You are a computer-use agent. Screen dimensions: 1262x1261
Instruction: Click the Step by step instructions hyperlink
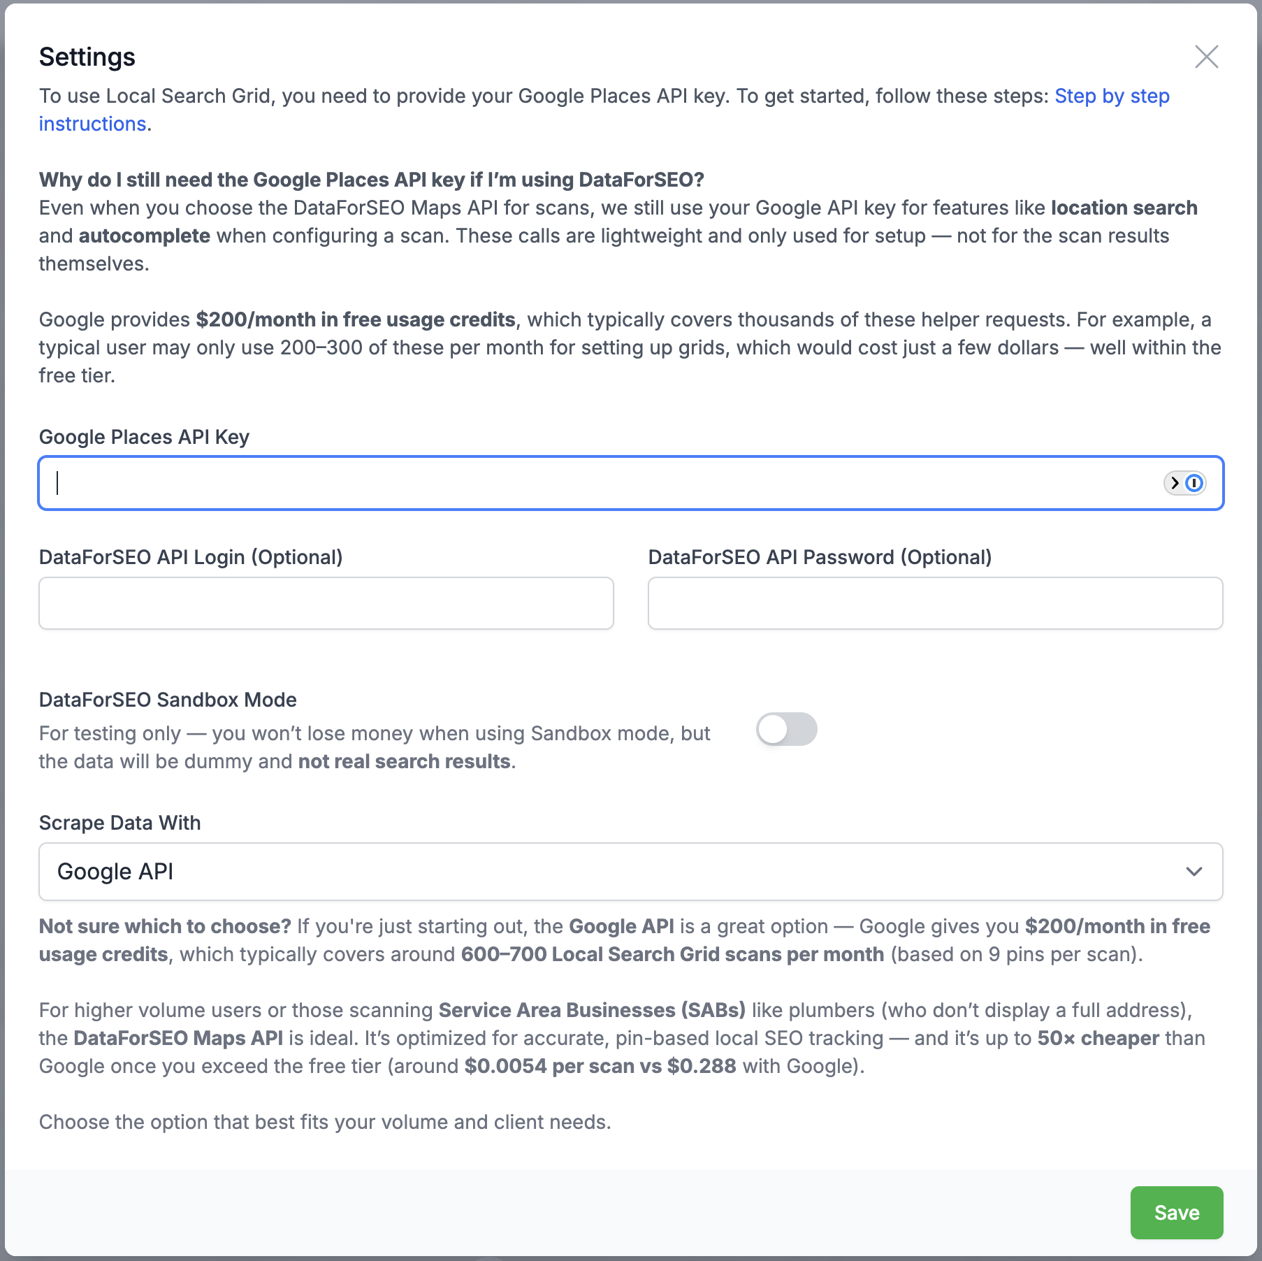click(1111, 96)
